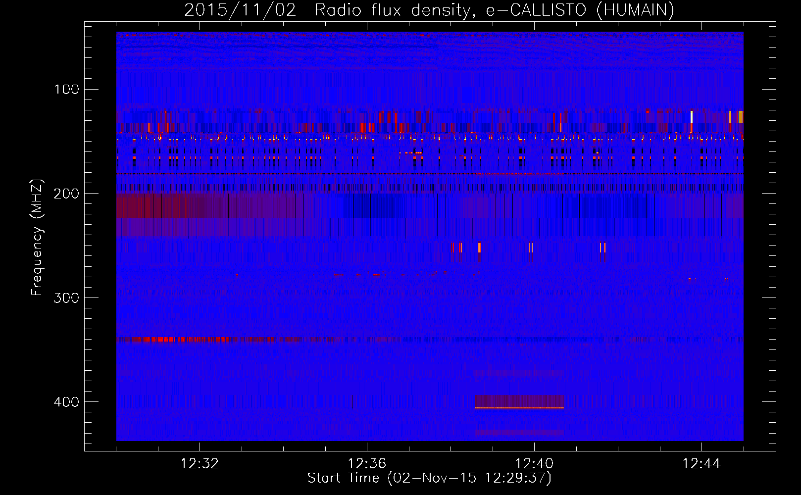Click the 12:44 time axis label
The height and width of the screenshot is (495, 801).
(x=701, y=464)
